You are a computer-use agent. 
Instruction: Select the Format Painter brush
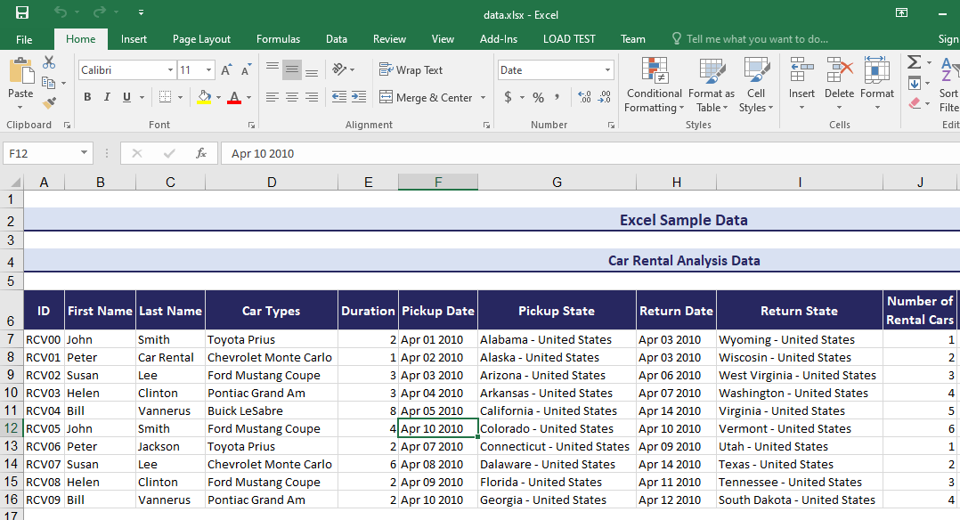click(49, 103)
